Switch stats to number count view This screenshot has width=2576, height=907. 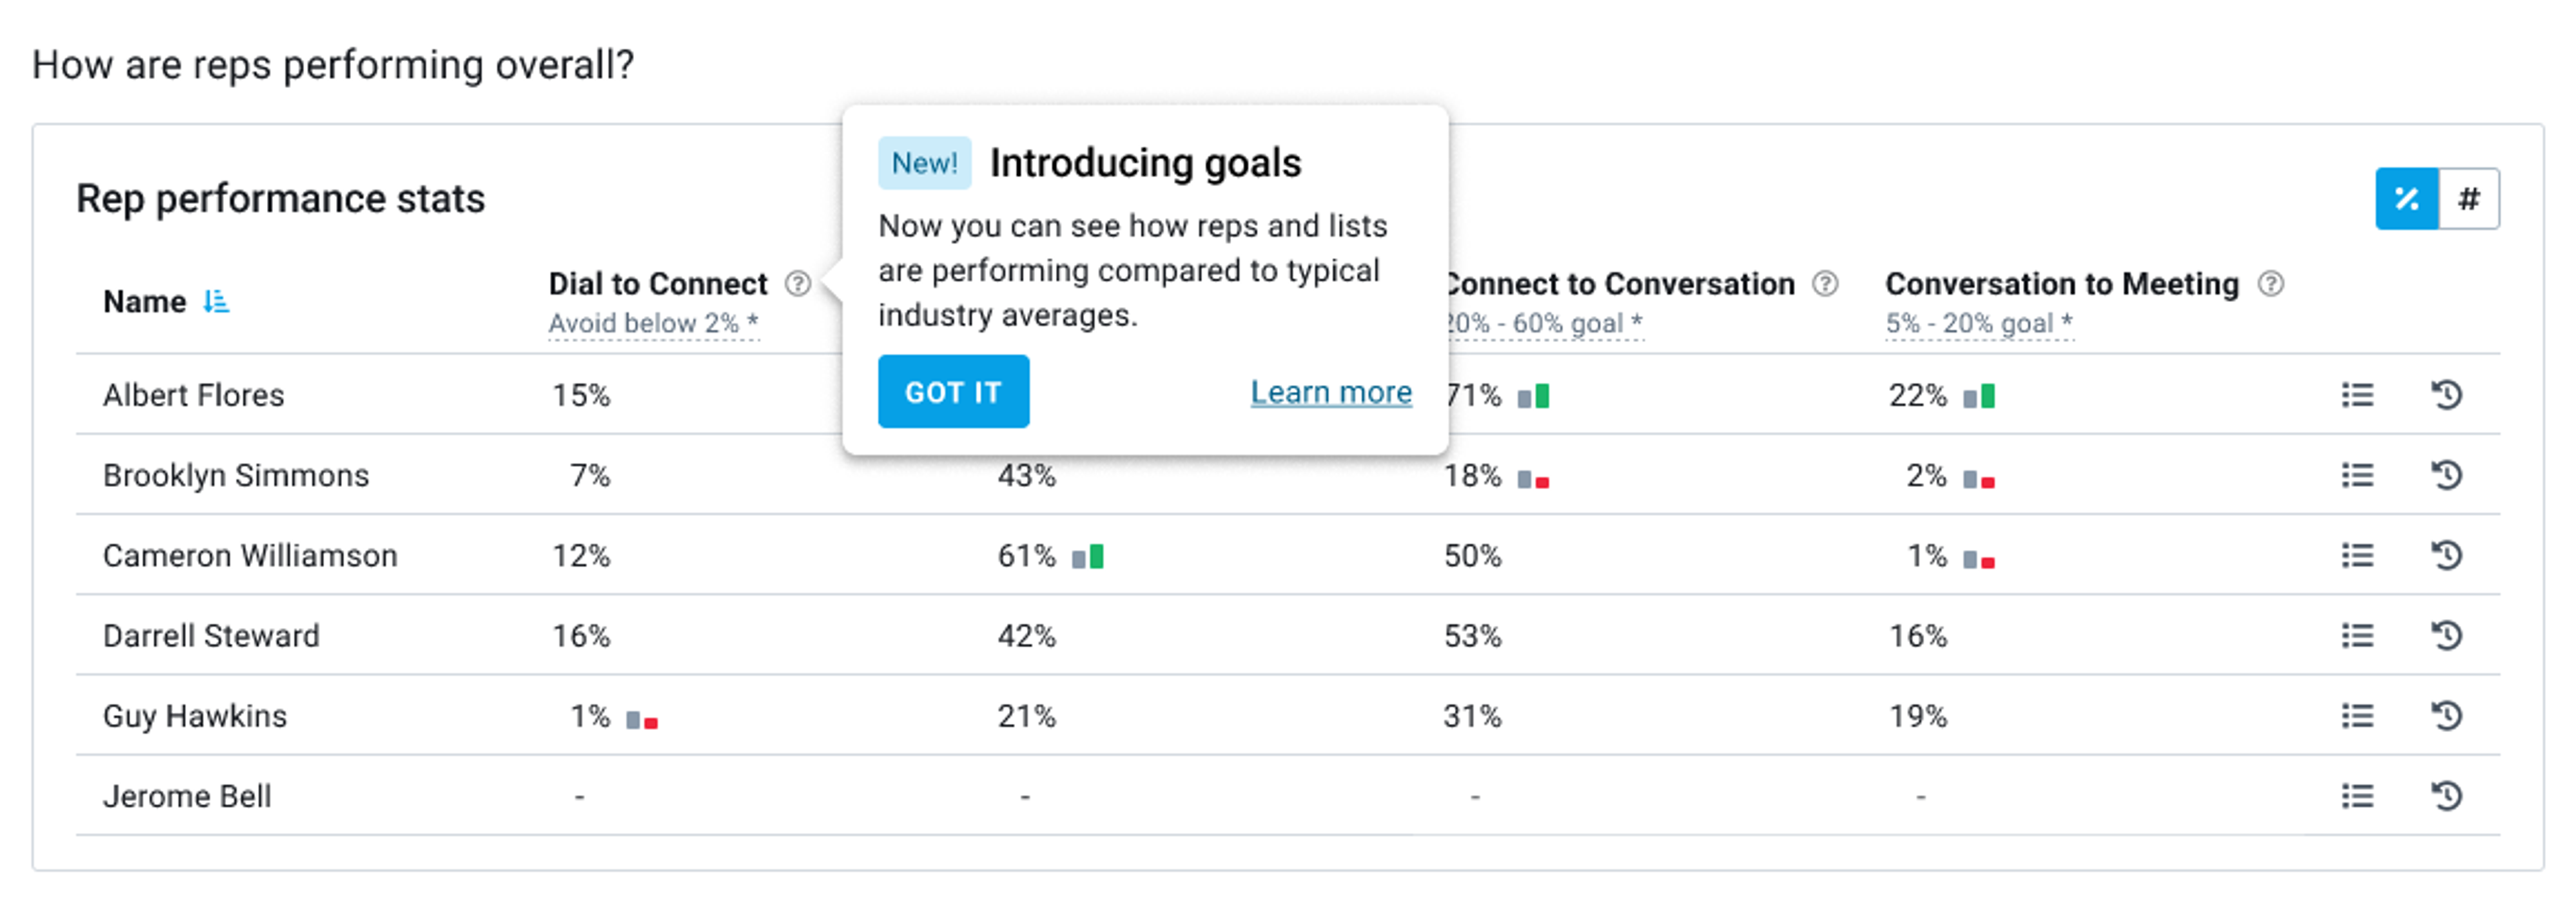coord(2468,199)
